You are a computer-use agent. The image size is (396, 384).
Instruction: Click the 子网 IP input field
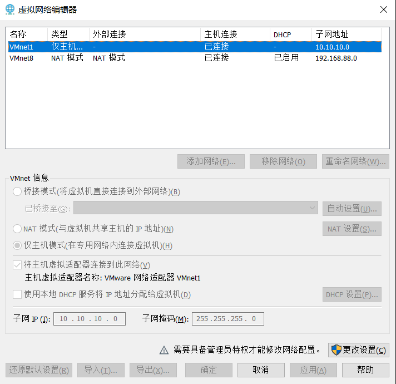point(90,319)
